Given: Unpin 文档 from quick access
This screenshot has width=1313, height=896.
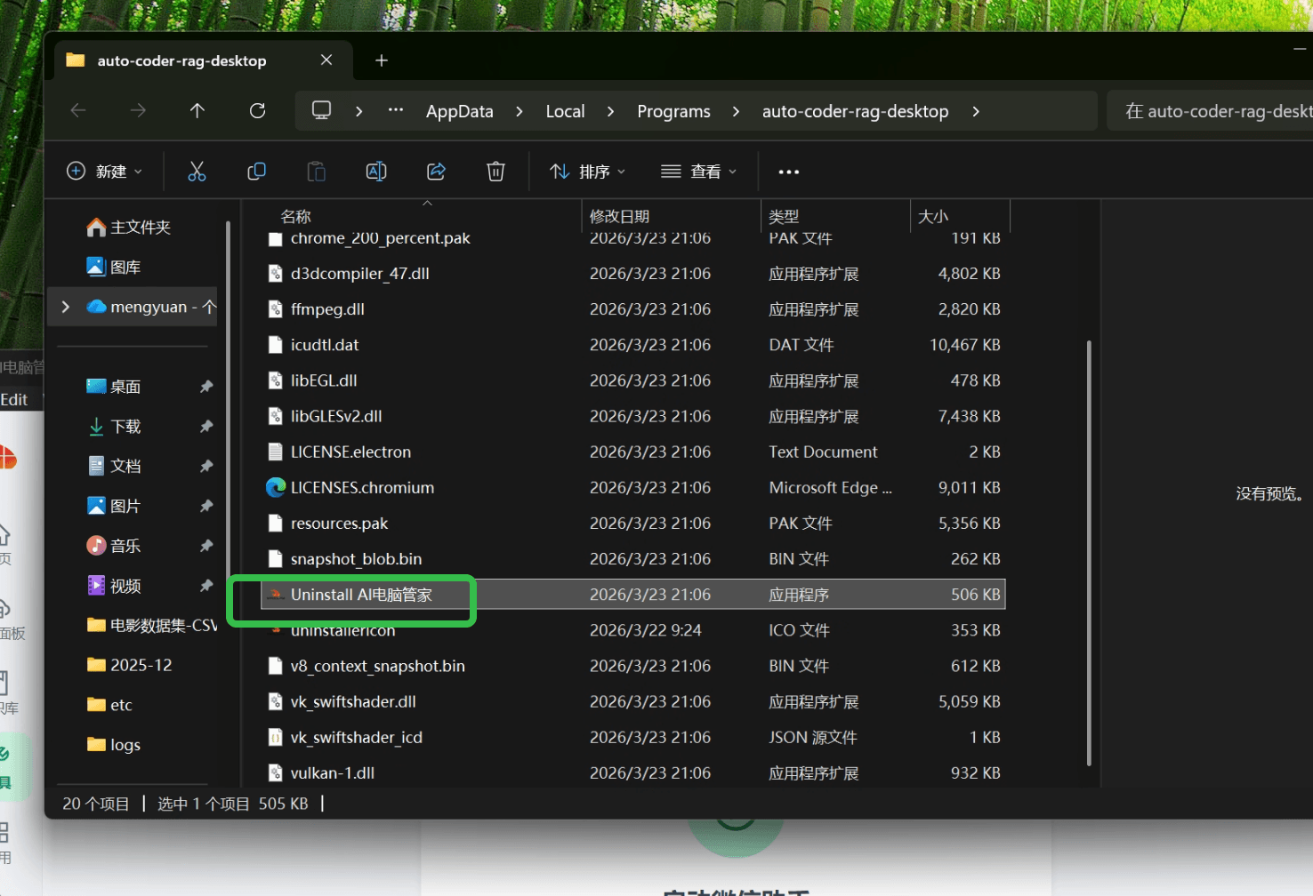Looking at the screenshot, I should coord(206,467).
